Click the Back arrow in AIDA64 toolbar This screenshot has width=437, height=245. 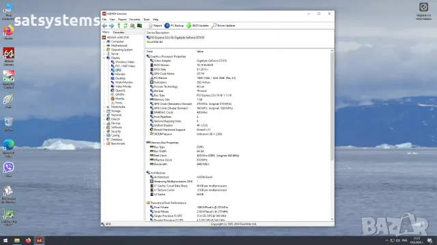pyautogui.click(x=104, y=26)
